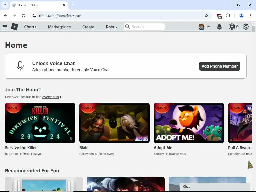
Task: Bookmark this page with the star
Action: [206, 16]
